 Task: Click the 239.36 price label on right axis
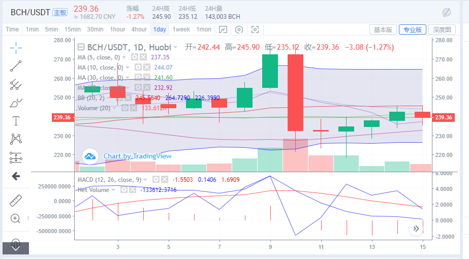point(444,117)
